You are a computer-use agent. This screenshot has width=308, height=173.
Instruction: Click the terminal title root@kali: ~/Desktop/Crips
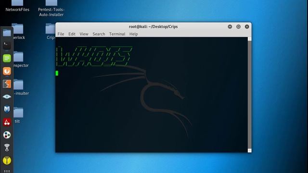tap(153, 26)
